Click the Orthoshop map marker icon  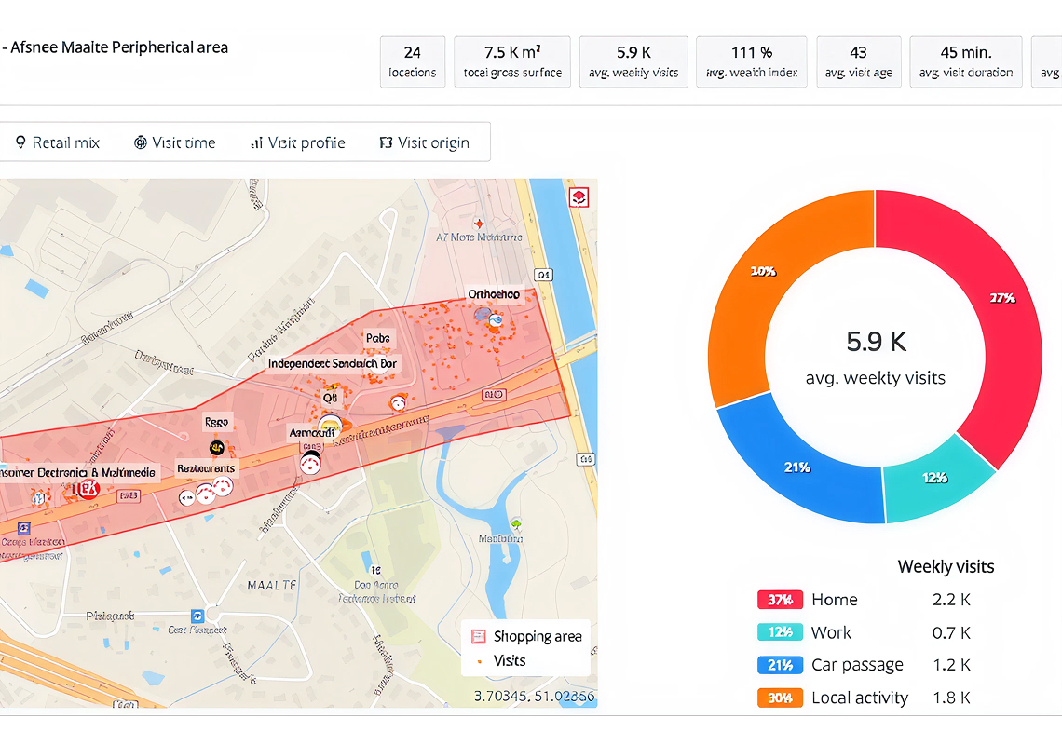[494, 318]
